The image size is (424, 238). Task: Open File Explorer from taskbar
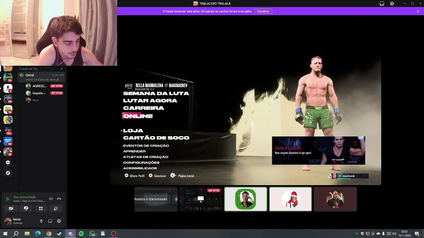27,234
